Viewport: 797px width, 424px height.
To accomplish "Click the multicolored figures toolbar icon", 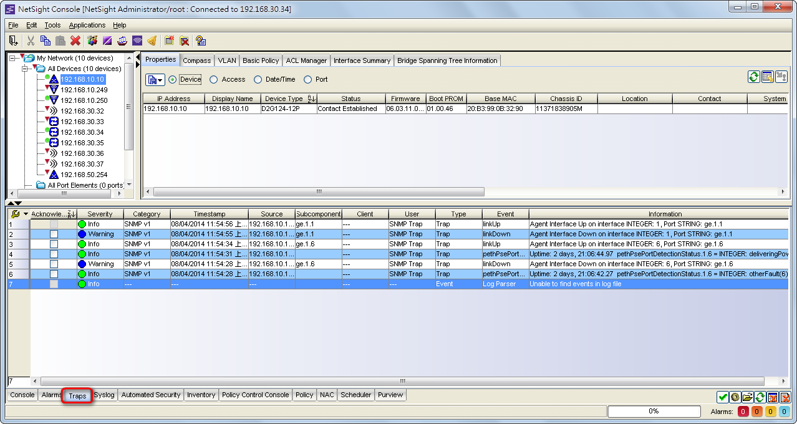I will pyautogui.click(x=93, y=41).
